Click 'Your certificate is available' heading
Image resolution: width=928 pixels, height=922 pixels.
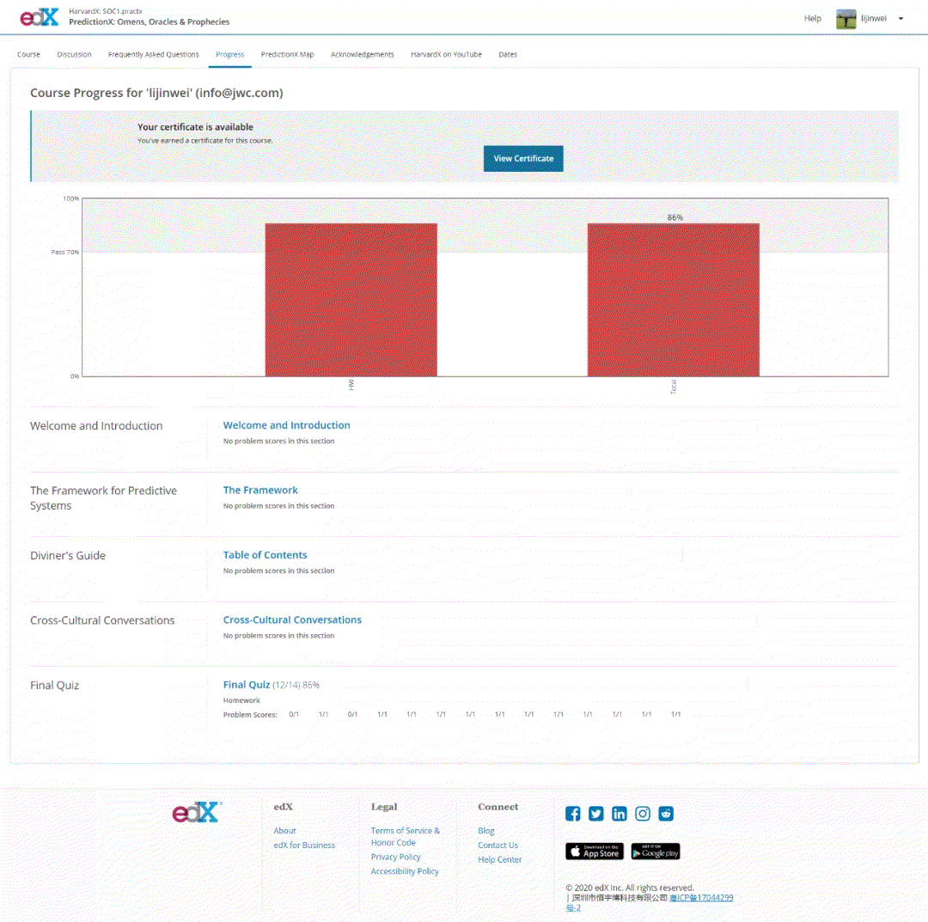click(195, 126)
